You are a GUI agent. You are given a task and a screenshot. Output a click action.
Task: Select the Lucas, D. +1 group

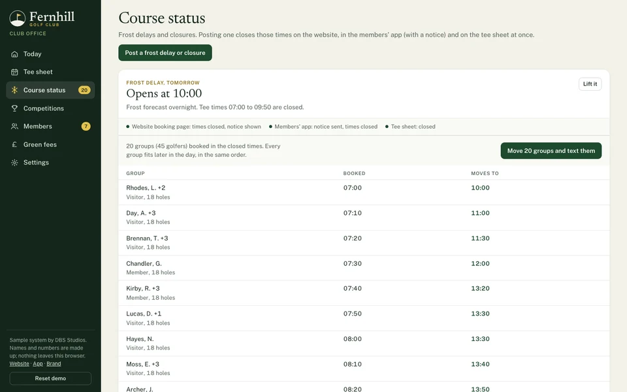[x=364, y=318]
